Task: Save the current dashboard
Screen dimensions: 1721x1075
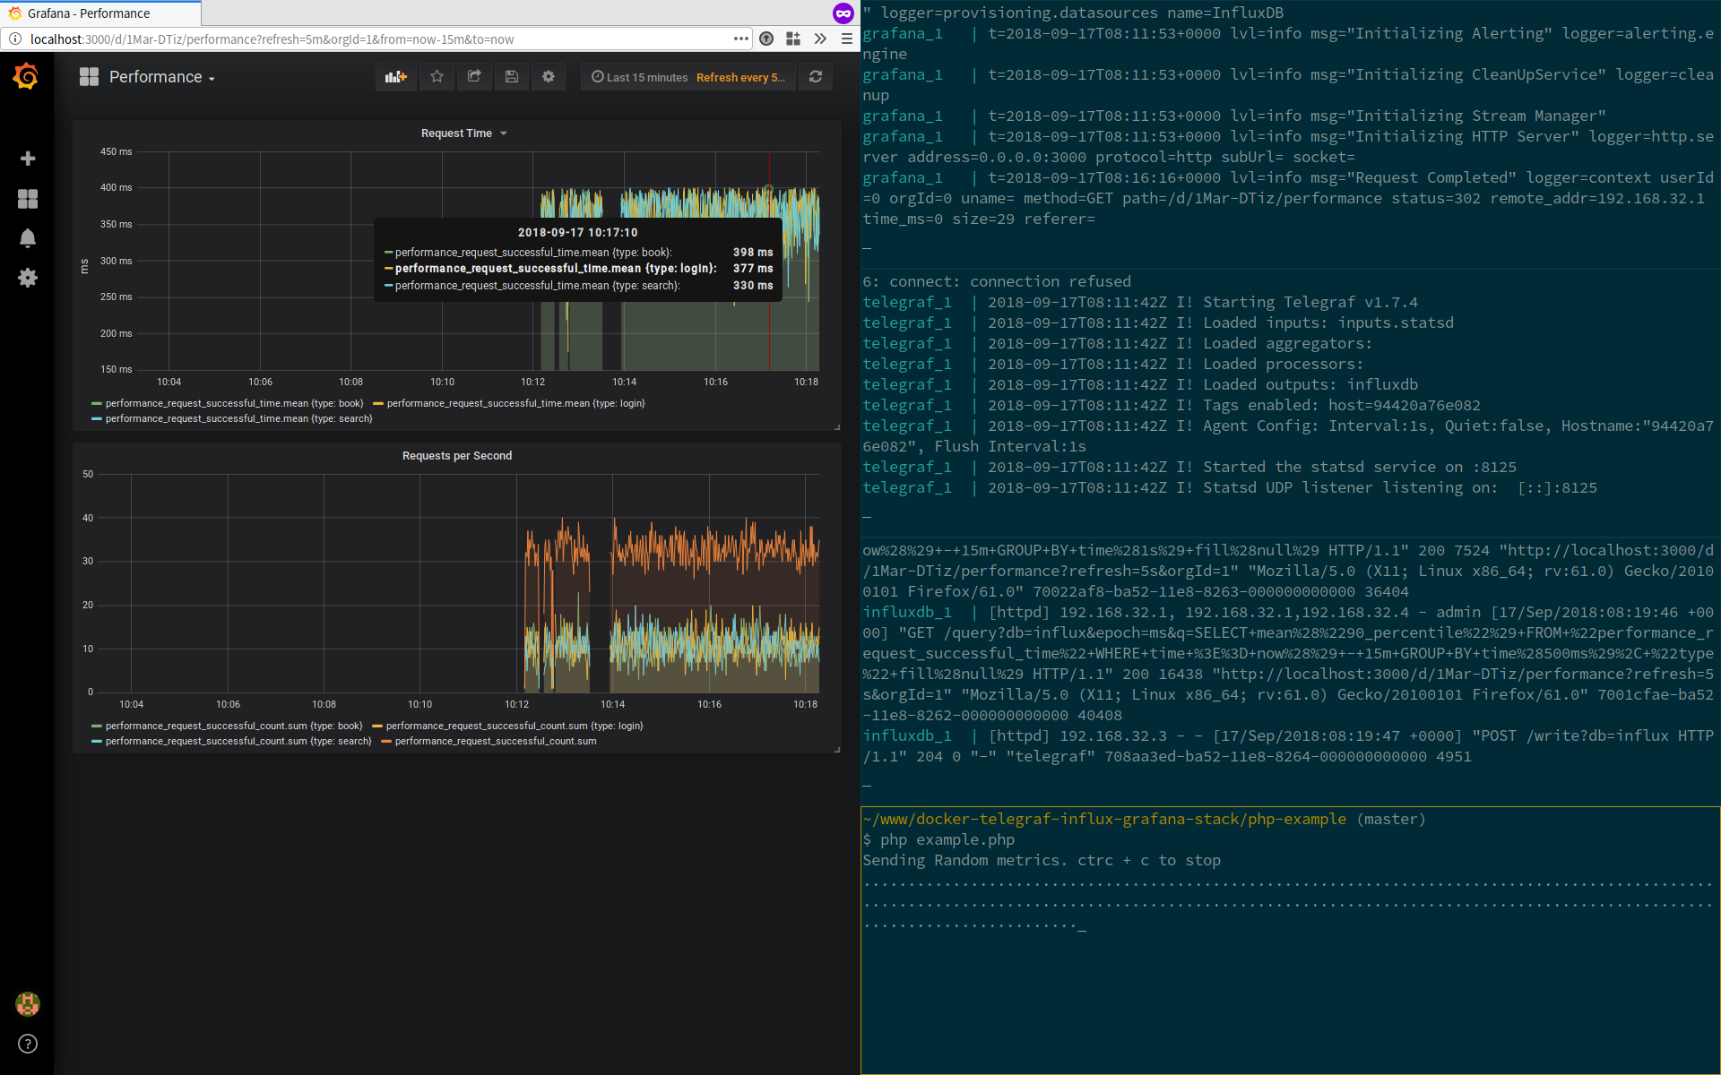Action: click(x=512, y=77)
